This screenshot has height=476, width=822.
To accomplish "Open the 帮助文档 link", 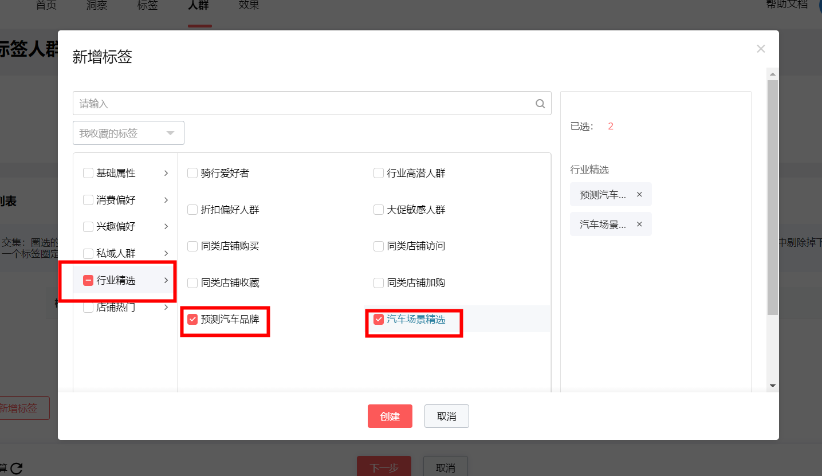I will tap(786, 5).
